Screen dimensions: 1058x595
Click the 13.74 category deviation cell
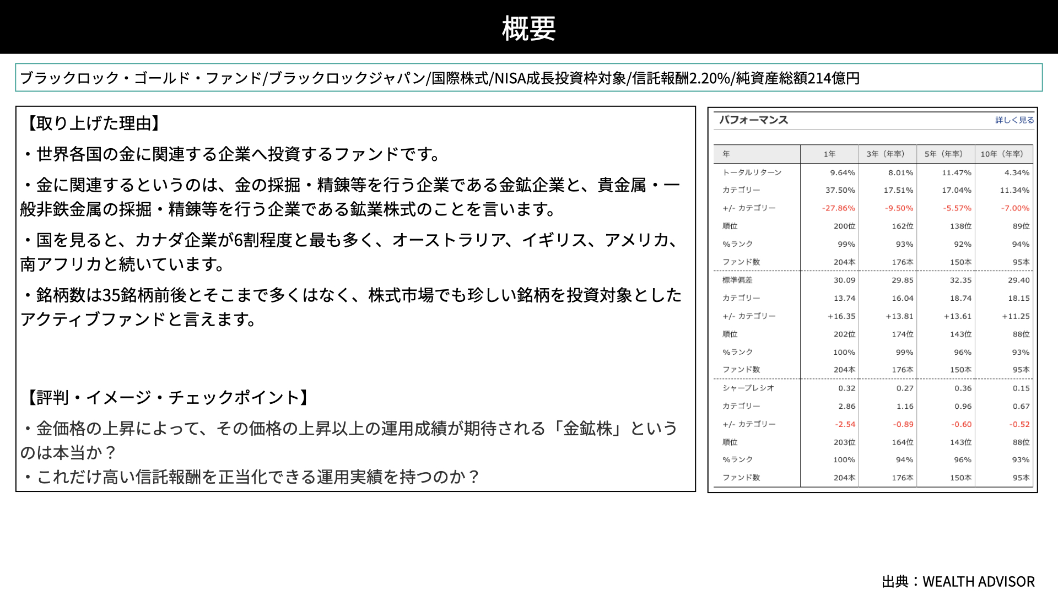coord(845,298)
